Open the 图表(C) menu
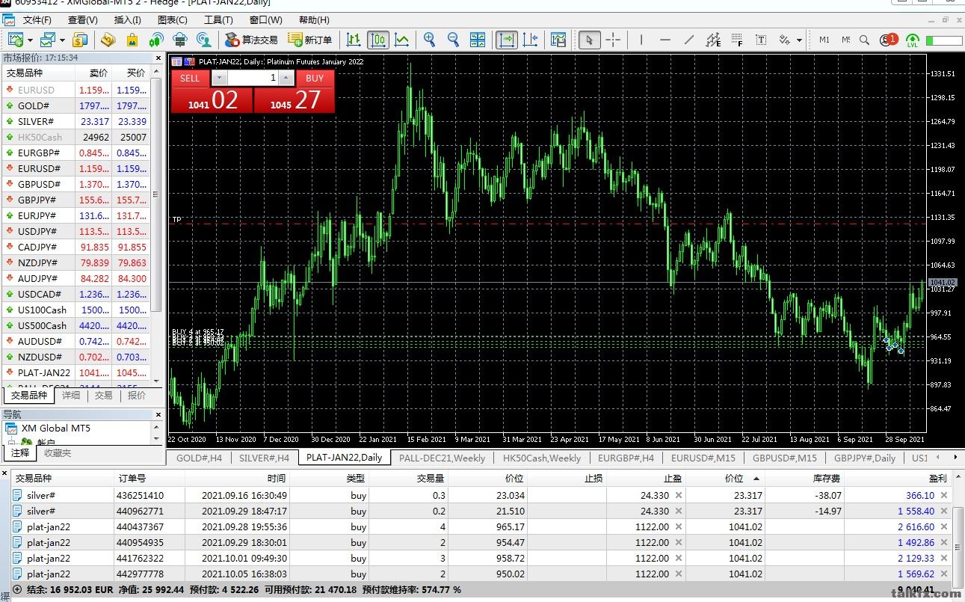Viewport: 965px width, 602px height. click(x=173, y=20)
